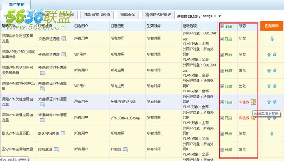Click 抑制通道 channel name text
Image resolution: width=284 pixels, height=161 pixels.
pyautogui.click(x=45, y=149)
